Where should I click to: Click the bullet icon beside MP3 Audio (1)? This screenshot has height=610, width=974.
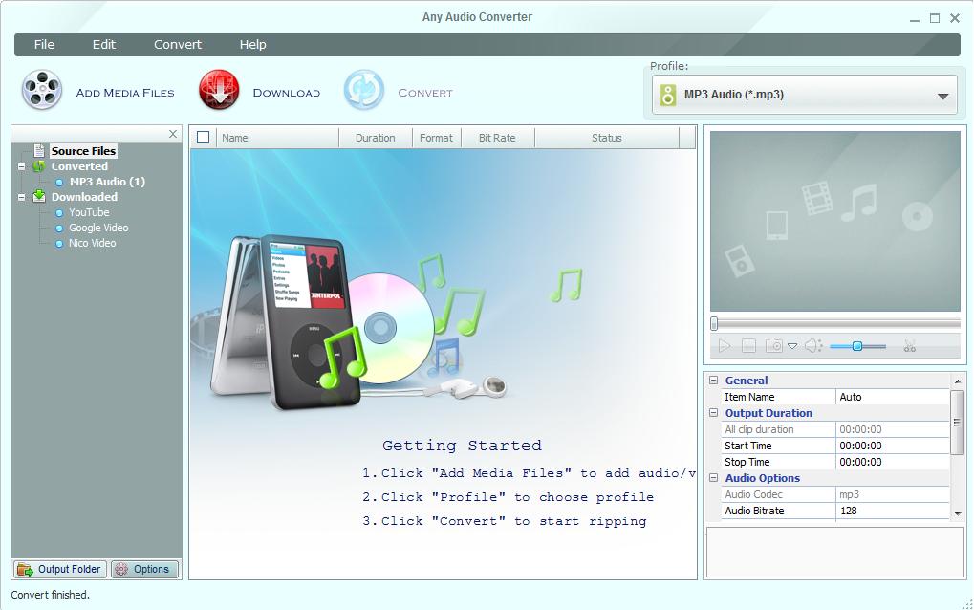[x=59, y=182]
